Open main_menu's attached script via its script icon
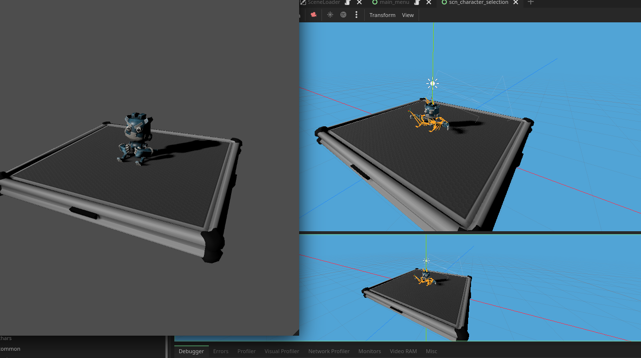The image size is (641, 358). 416,2
